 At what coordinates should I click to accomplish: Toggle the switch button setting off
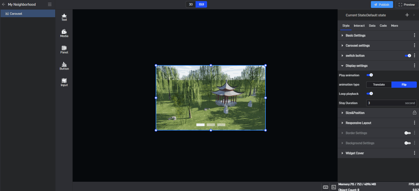point(408,56)
